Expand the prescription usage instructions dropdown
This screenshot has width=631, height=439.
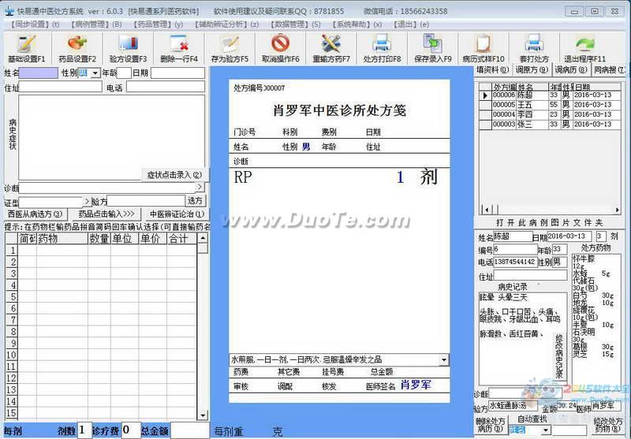pos(443,359)
